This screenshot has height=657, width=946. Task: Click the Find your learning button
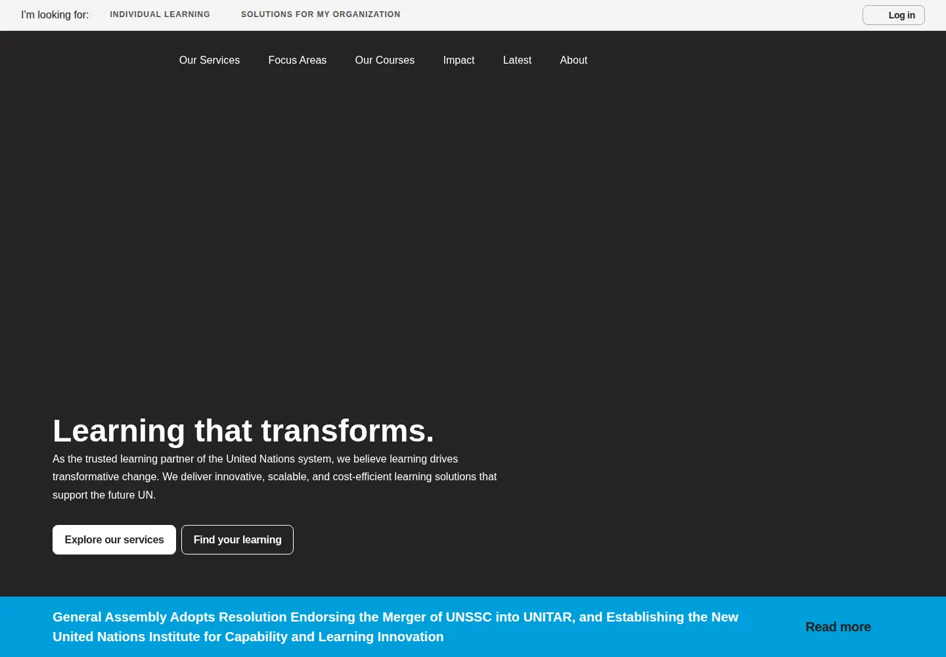pyautogui.click(x=237, y=539)
